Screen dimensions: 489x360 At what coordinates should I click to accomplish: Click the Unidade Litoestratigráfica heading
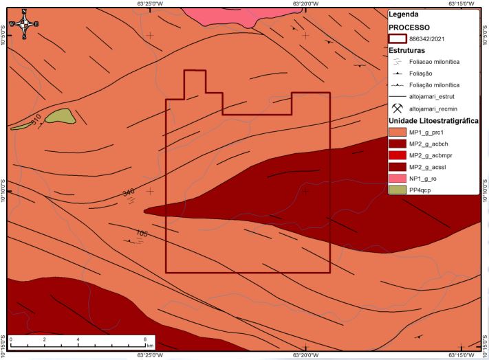click(433, 120)
